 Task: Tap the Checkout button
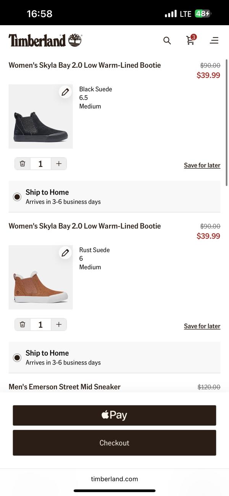tap(114, 443)
